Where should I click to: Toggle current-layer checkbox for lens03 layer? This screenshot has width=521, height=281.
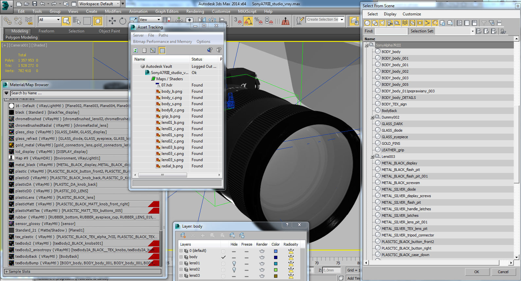[x=223, y=276]
